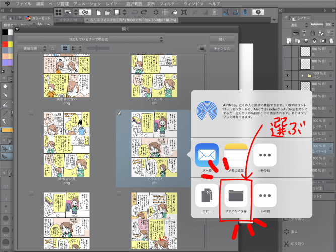Open the ファイル menu
This screenshot has height=252, width=336.
click(x=24, y=4)
